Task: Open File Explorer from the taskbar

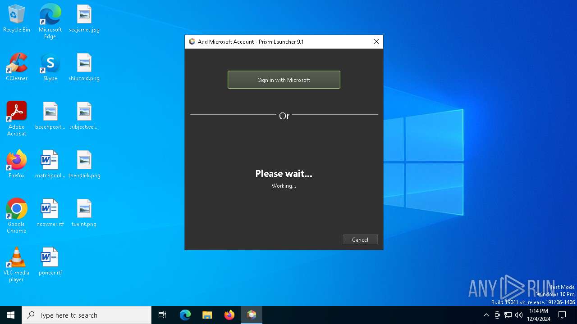Action: pyautogui.click(x=207, y=315)
